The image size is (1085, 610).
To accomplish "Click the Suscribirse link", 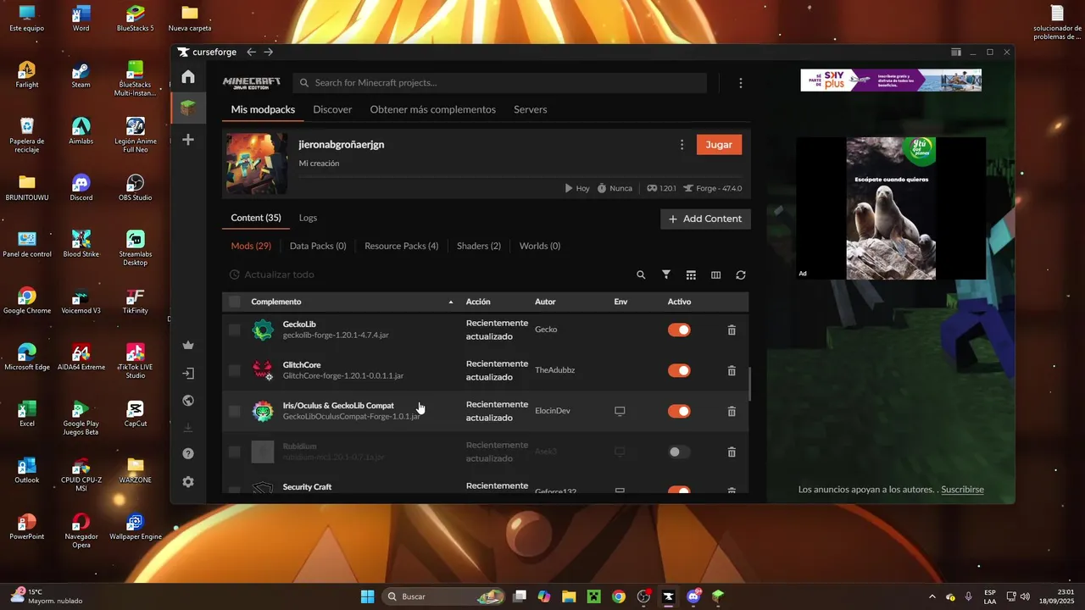I will [x=962, y=490].
